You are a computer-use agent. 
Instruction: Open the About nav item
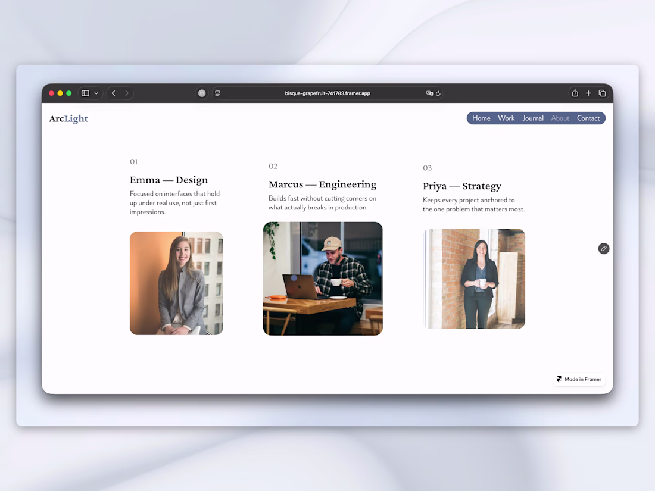tap(560, 118)
